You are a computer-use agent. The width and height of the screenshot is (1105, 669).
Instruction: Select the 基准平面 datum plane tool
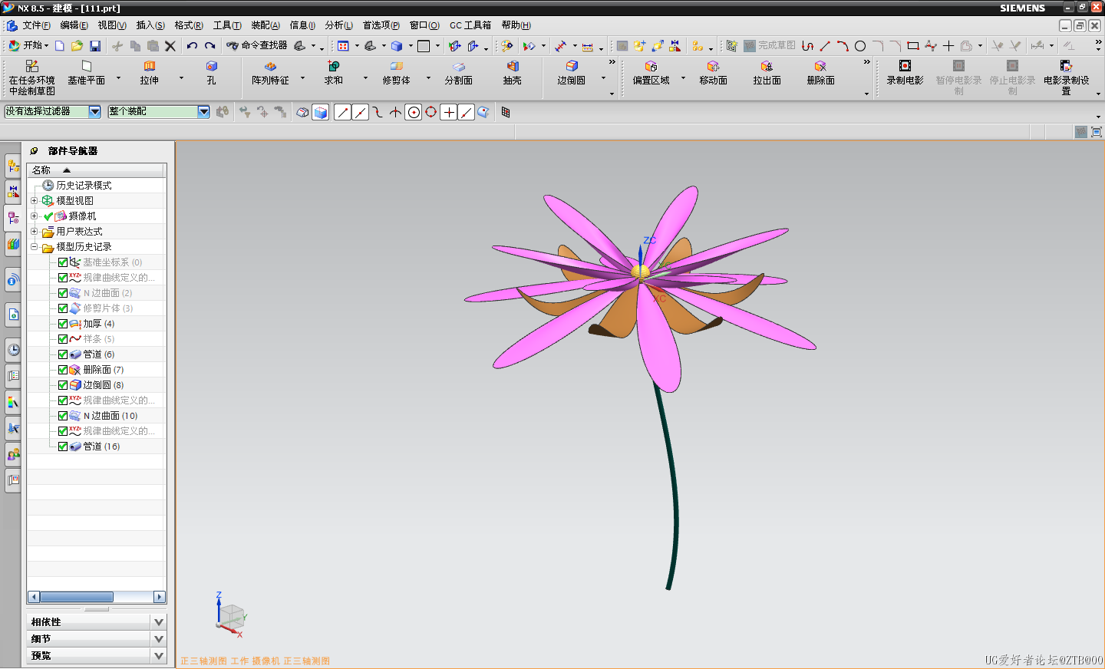tap(86, 74)
